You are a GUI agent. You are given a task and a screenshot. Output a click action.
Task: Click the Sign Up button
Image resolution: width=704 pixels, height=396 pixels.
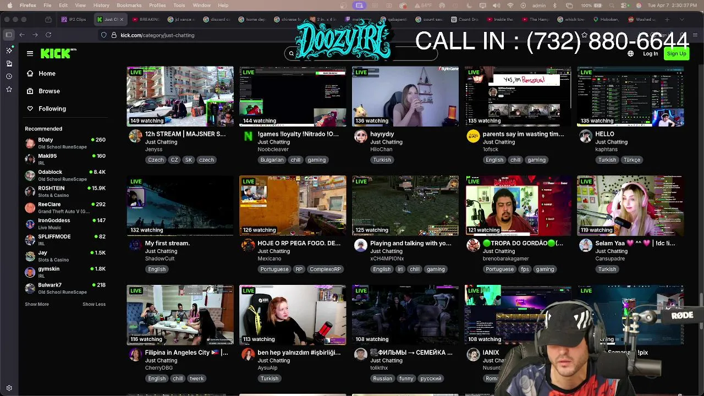(x=676, y=53)
